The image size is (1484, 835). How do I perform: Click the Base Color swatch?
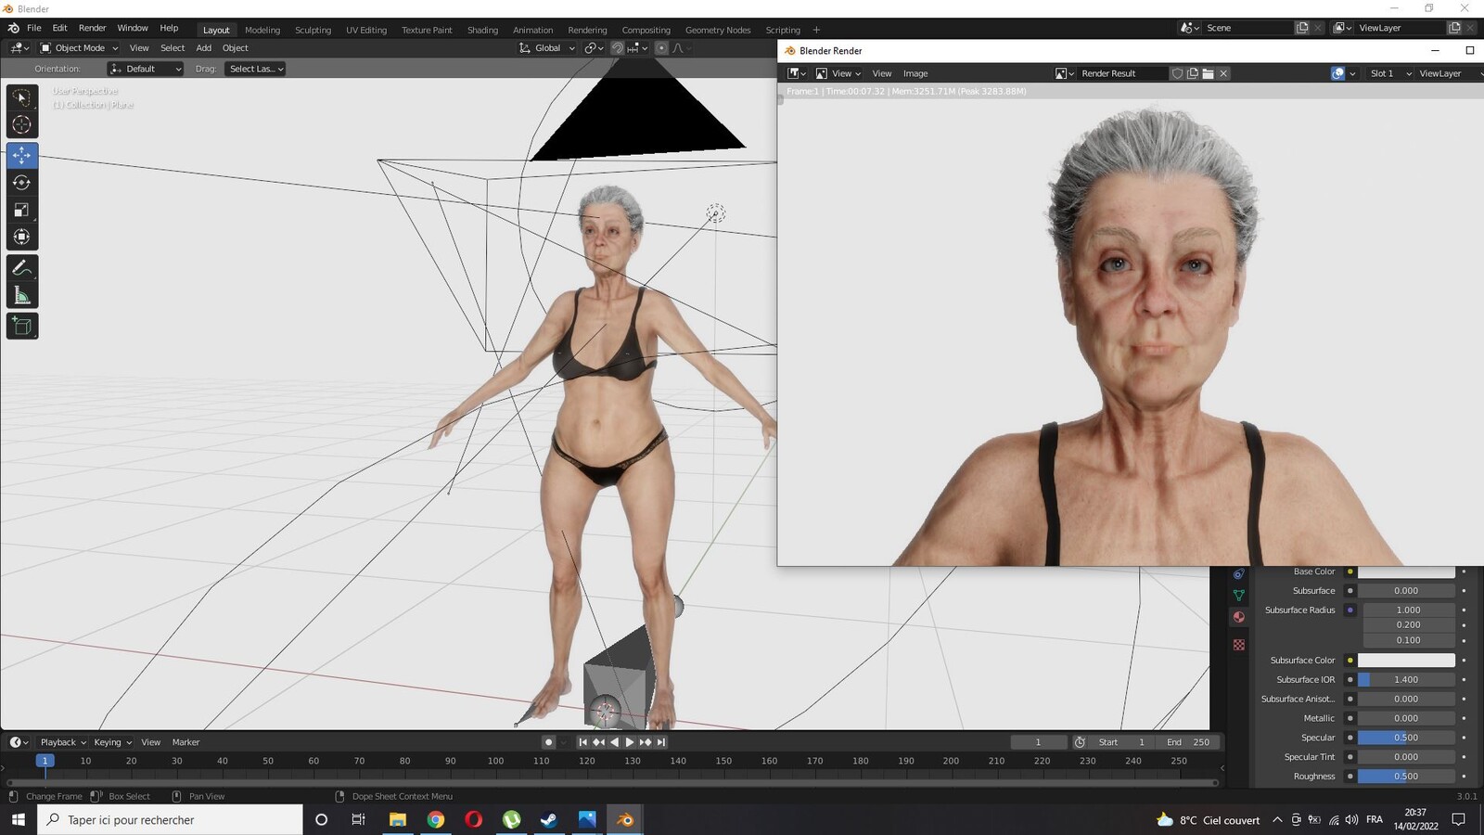click(x=1406, y=572)
